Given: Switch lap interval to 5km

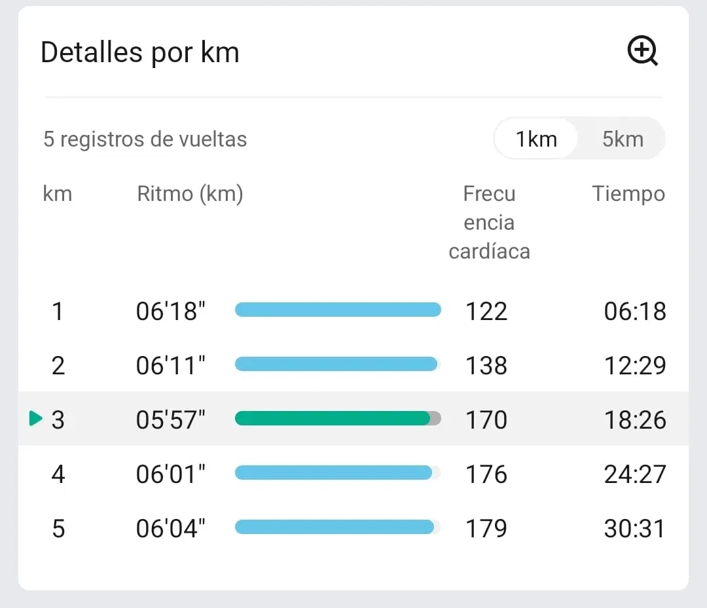Looking at the screenshot, I should [623, 139].
